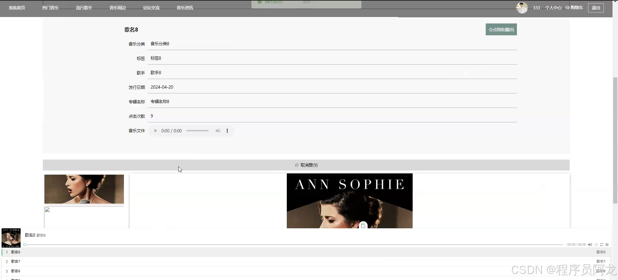Toggle shuffle in the bottom player
The image size is (618, 280).
click(596, 245)
